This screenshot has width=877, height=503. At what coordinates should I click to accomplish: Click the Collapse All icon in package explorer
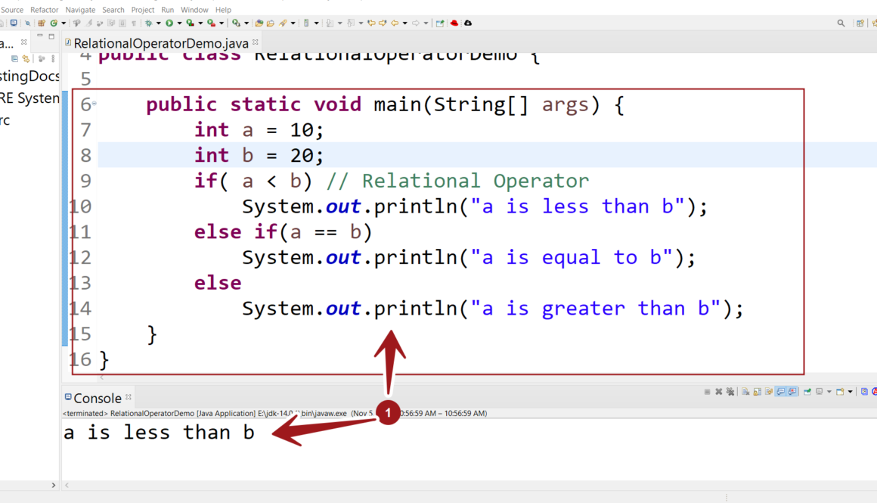15,58
